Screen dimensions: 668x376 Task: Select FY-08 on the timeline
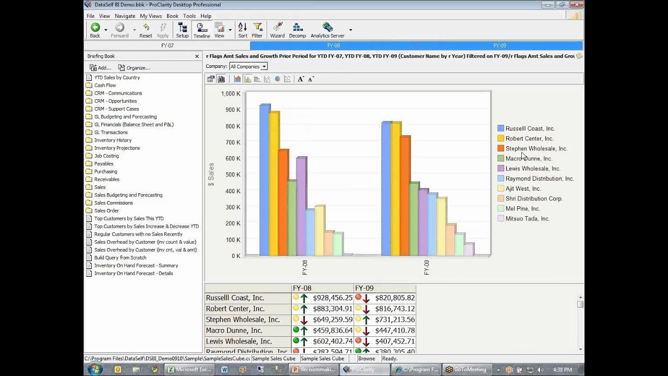coord(333,46)
